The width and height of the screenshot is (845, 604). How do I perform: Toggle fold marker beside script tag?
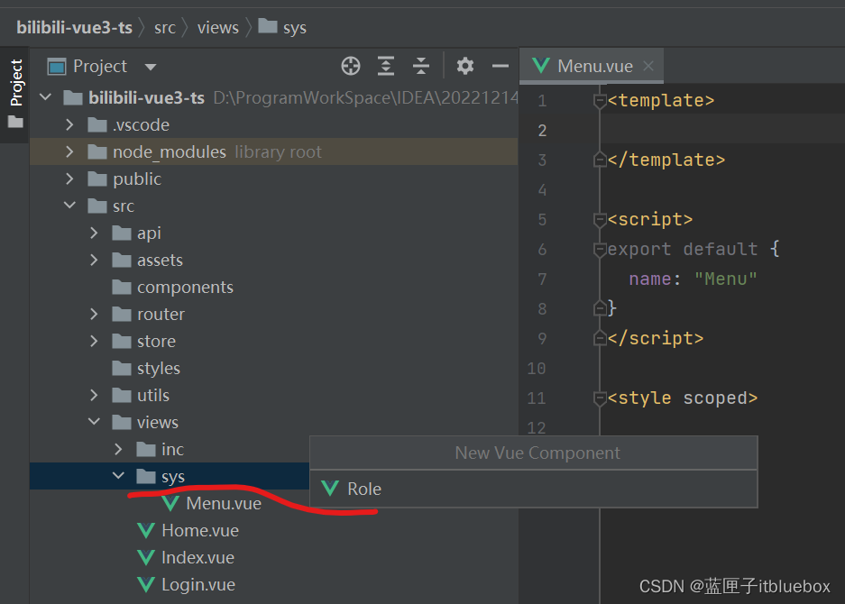tap(600, 220)
